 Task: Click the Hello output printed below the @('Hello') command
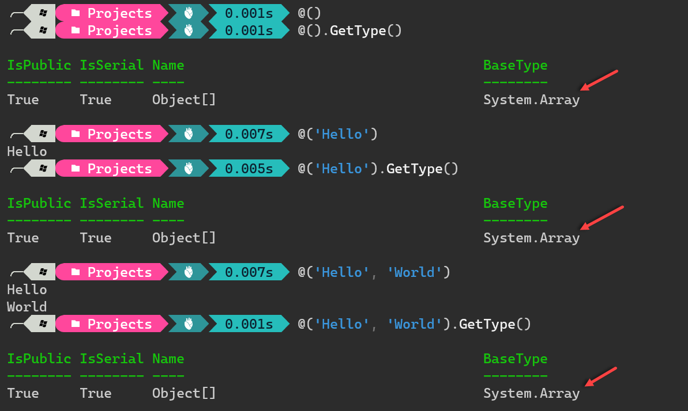point(27,151)
